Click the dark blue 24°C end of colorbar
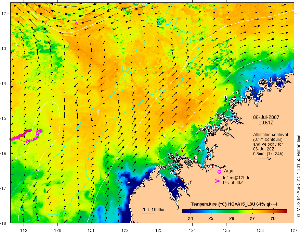This screenshot has width=301, height=233. click(185, 211)
